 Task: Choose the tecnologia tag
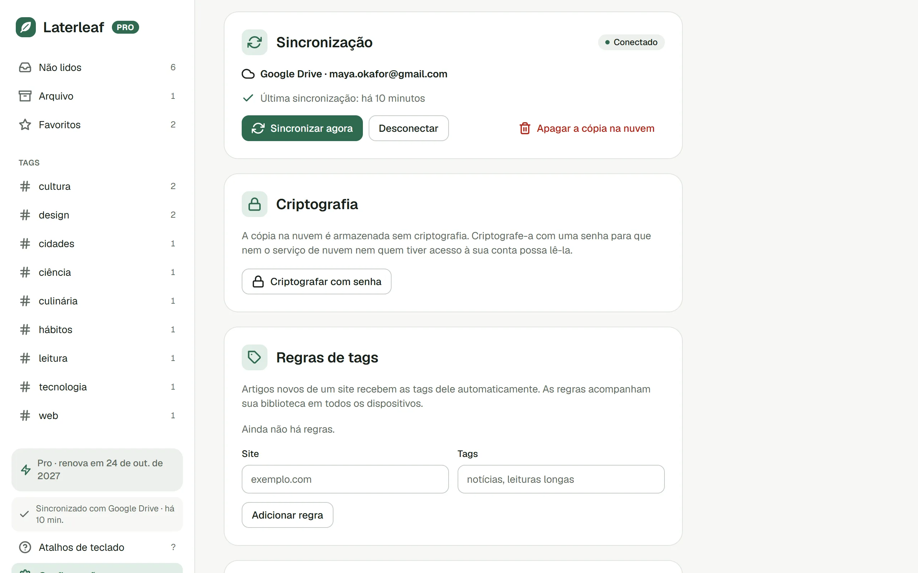97,386
